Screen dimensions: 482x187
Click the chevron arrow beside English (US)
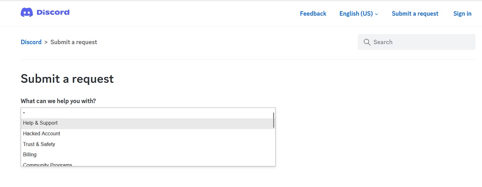point(377,14)
